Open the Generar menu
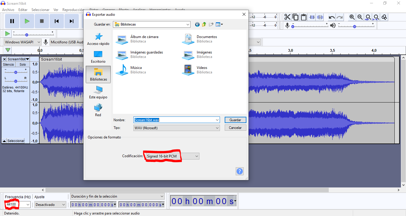Viewport: 406px width, 216px height. [x=109, y=10]
